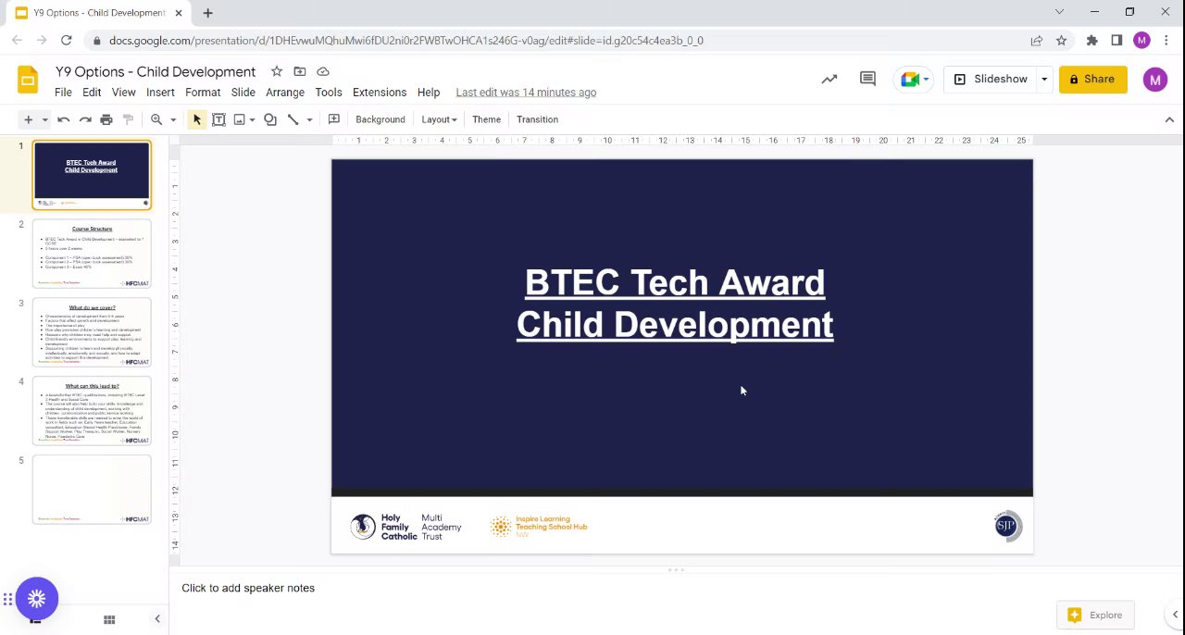1185x635 pixels.
Task: Click the yellow Share button
Action: pos(1092,79)
